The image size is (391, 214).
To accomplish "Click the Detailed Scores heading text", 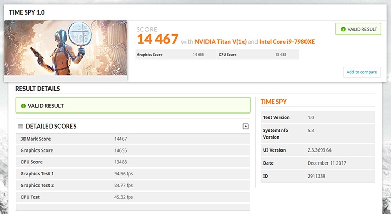I will 51,127.
